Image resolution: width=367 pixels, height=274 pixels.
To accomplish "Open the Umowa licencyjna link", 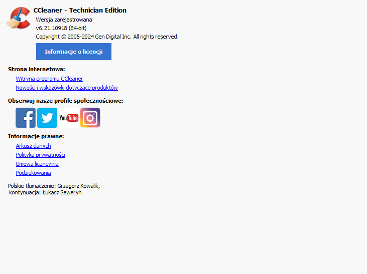I will [37, 164].
